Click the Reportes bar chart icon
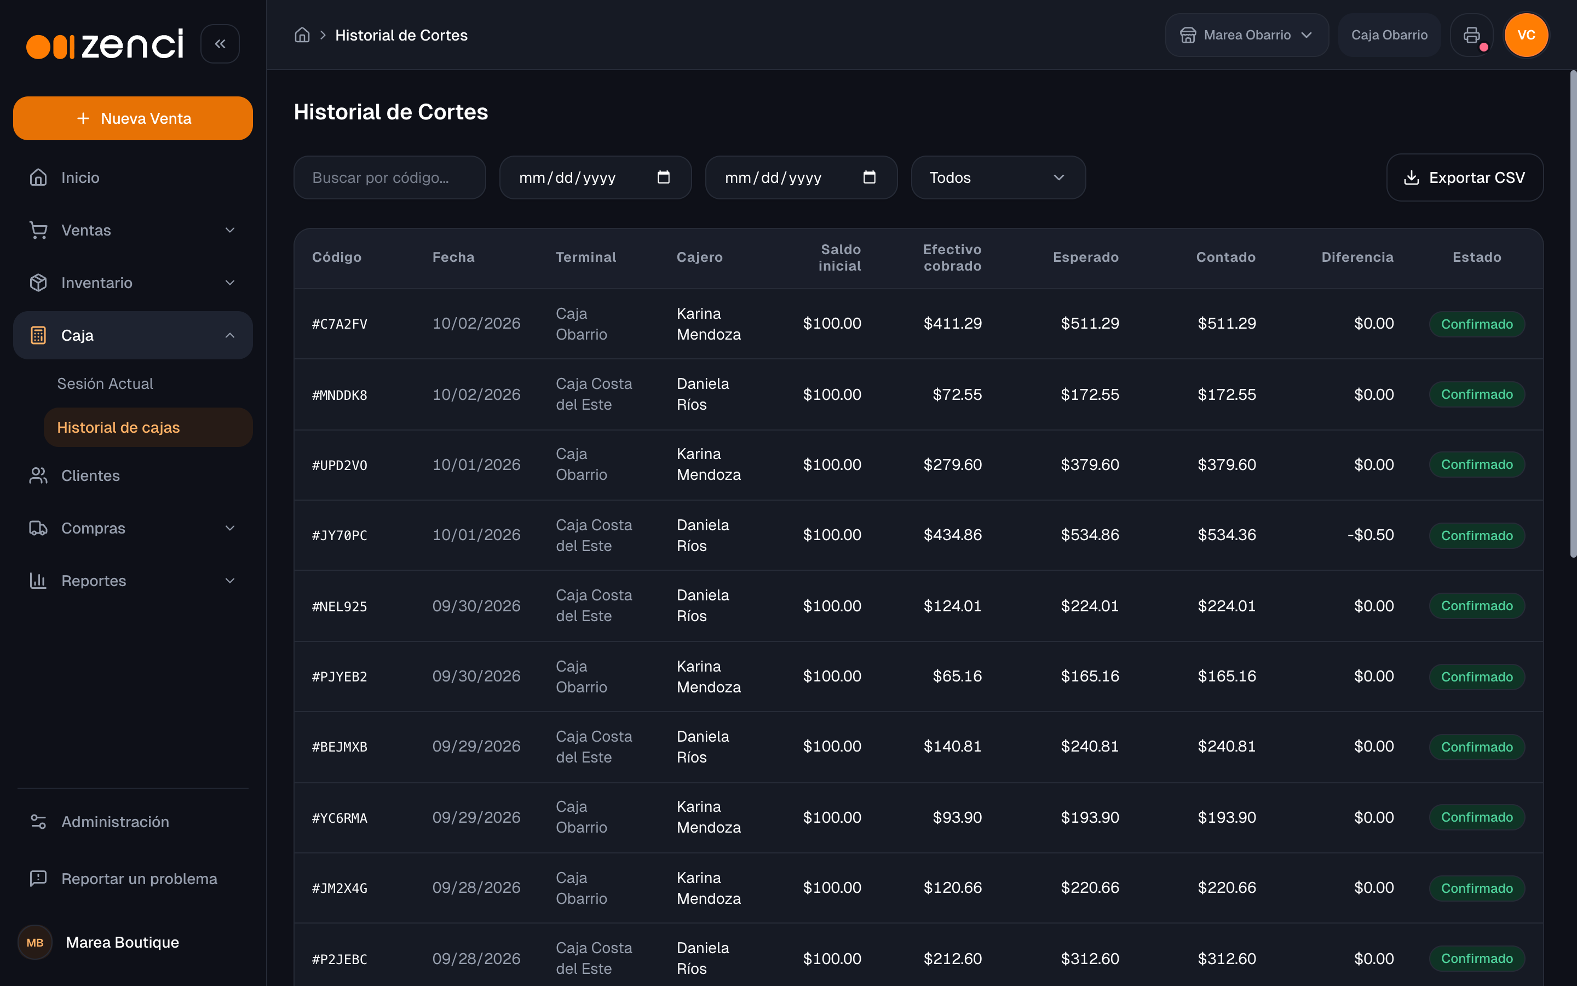Viewport: 1577px width, 986px height. pyautogui.click(x=38, y=581)
